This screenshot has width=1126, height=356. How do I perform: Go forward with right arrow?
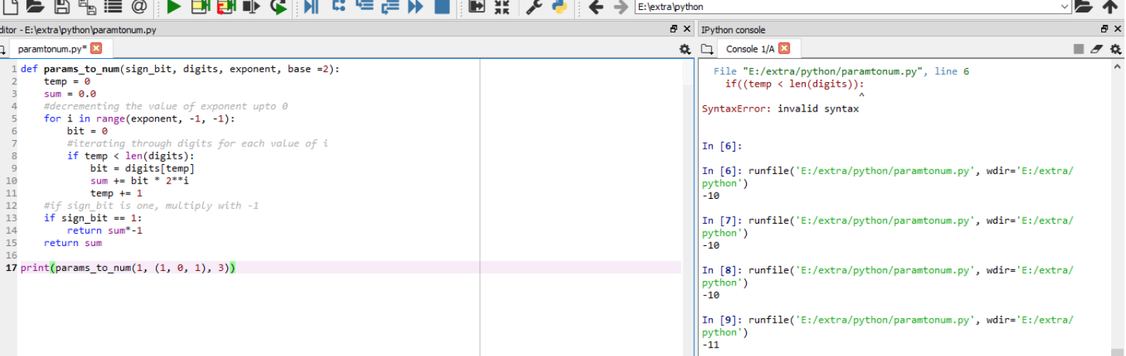pos(620,7)
